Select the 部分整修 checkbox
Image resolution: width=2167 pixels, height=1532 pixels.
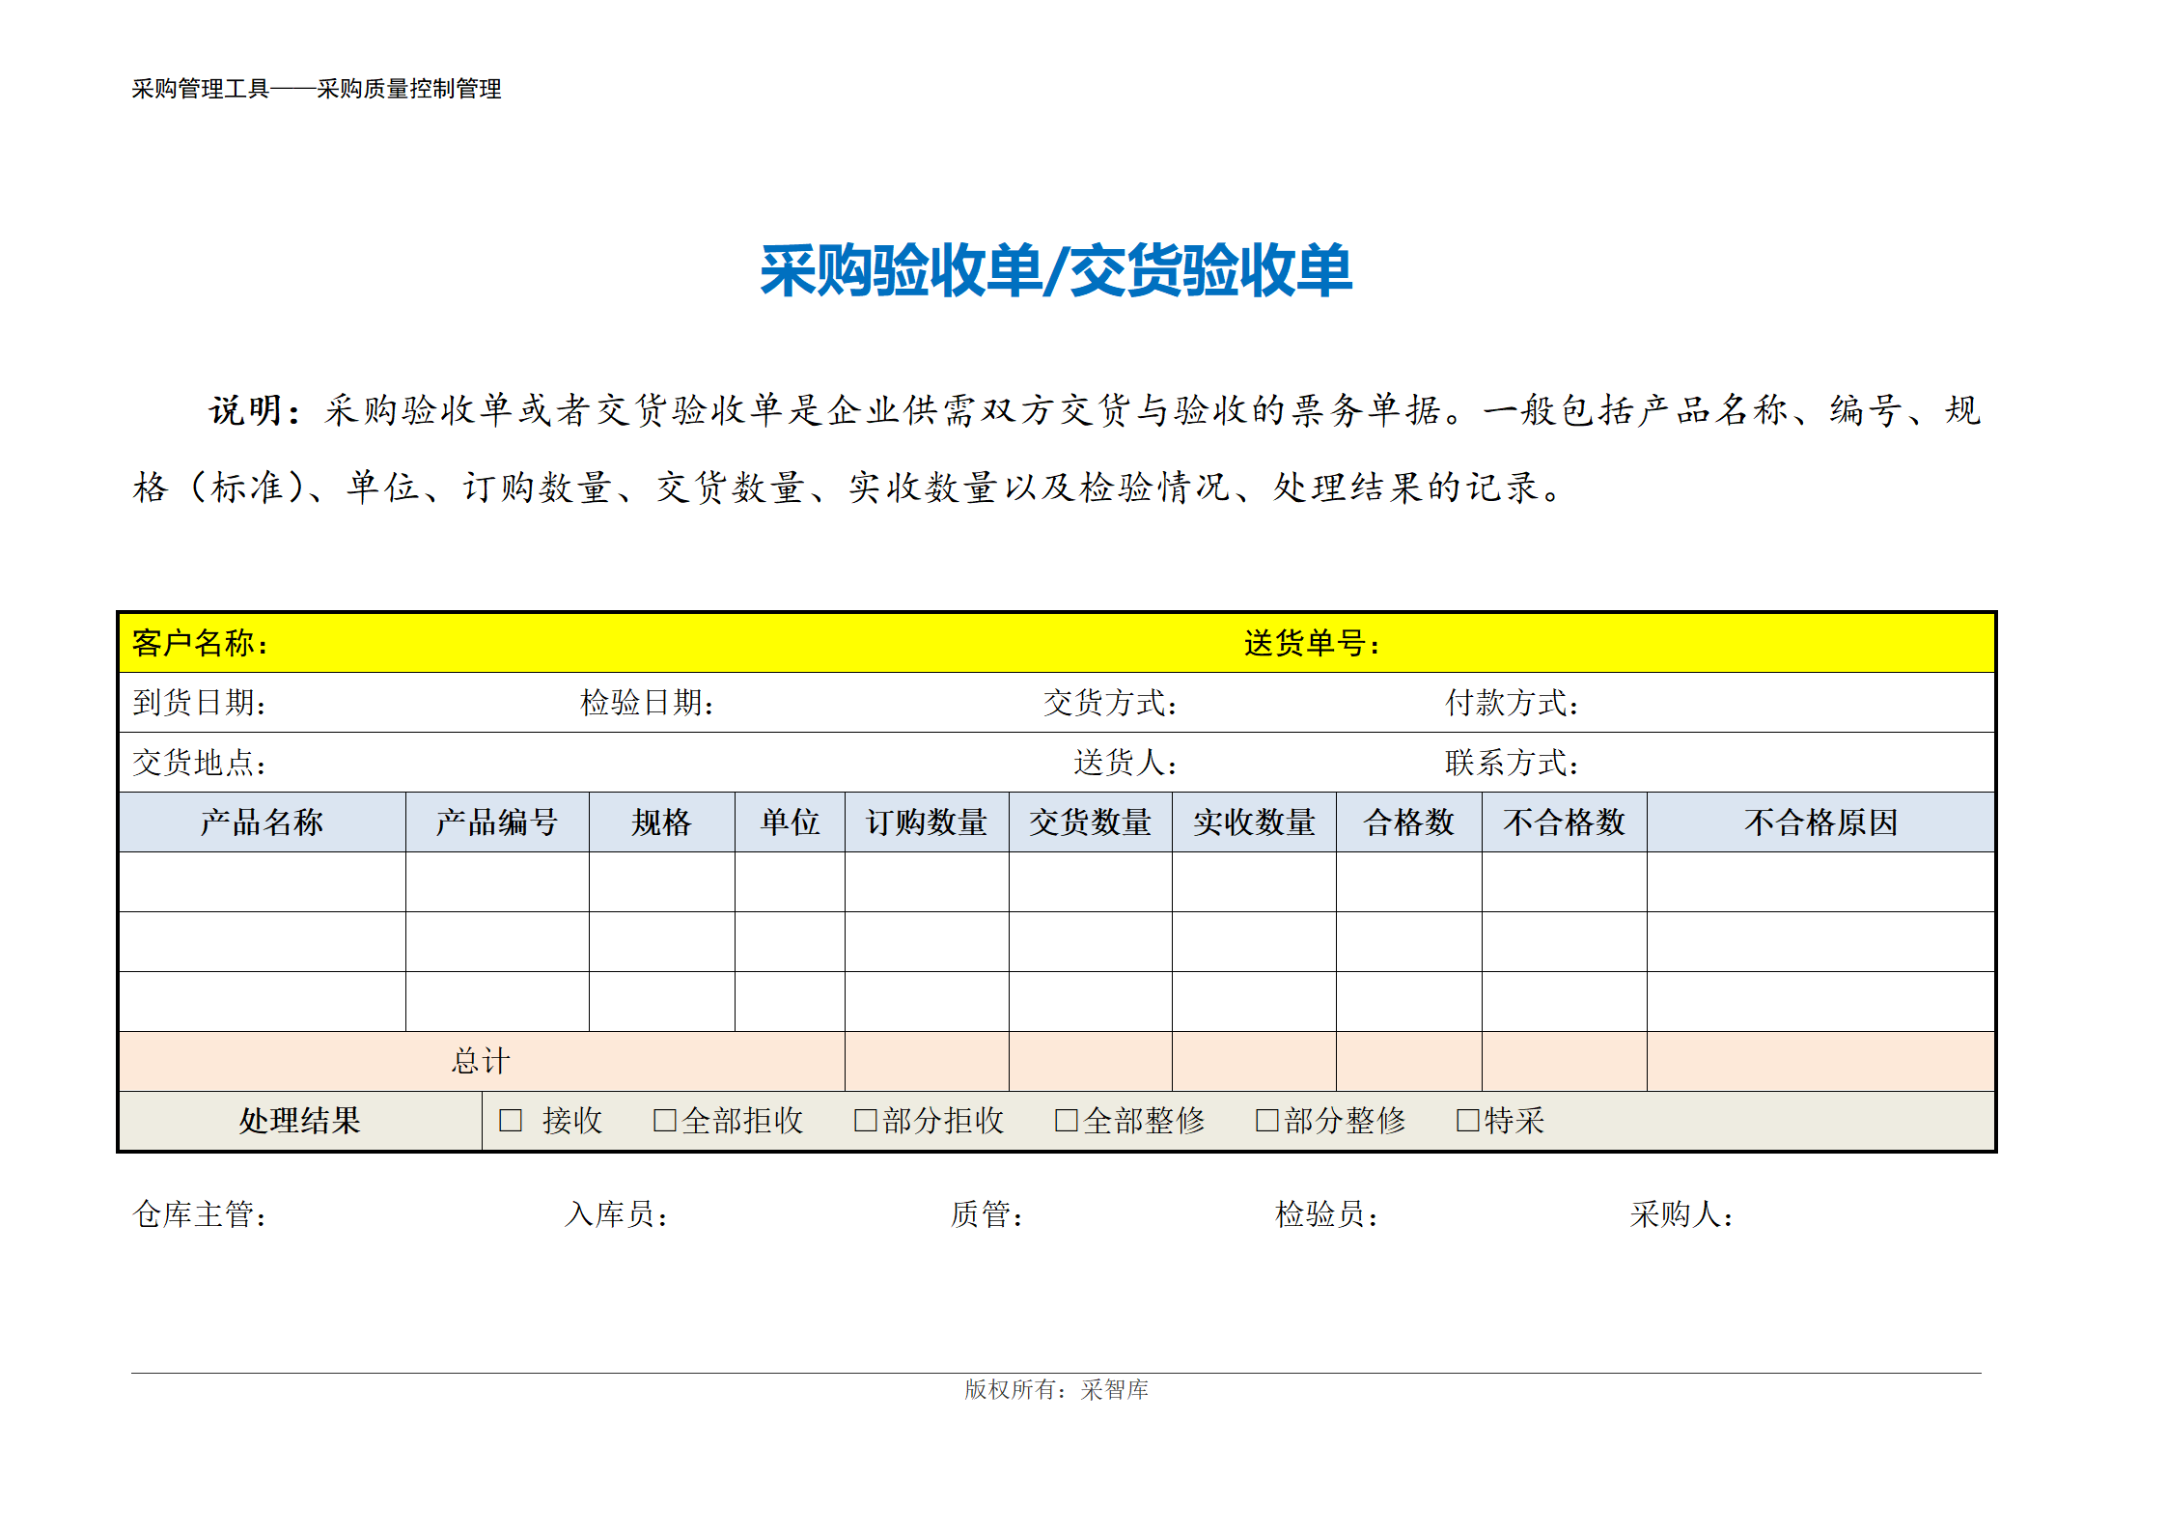coord(1267,1120)
